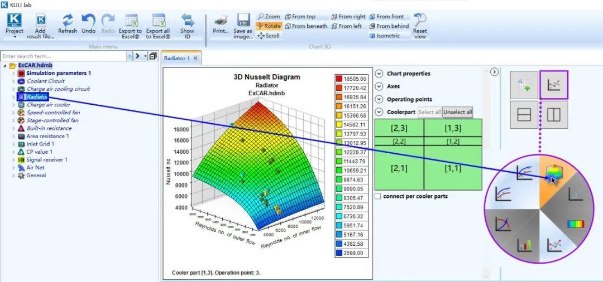
Task: Switch to Scroll mode in Chart 3D
Action: pyautogui.click(x=269, y=36)
